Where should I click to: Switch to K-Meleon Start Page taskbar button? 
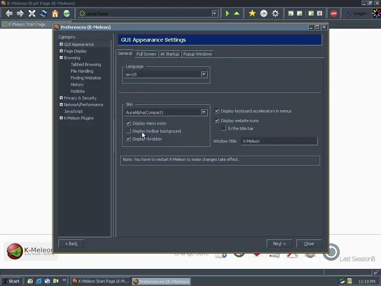tap(100, 281)
